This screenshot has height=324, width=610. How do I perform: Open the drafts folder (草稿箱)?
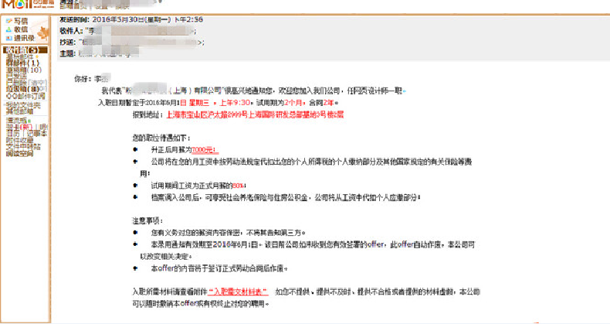pos(15,69)
